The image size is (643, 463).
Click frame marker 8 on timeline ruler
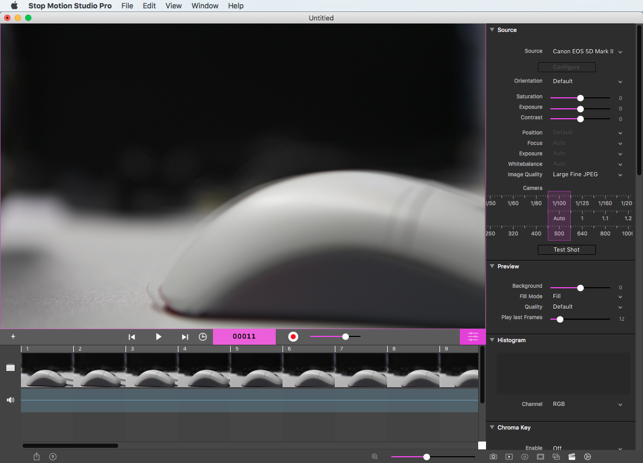394,348
